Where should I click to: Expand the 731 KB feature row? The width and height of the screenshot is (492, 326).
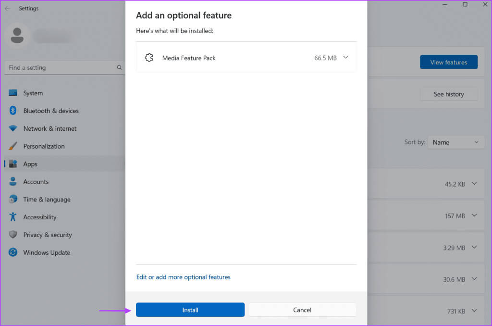click(x=474, y=311)
